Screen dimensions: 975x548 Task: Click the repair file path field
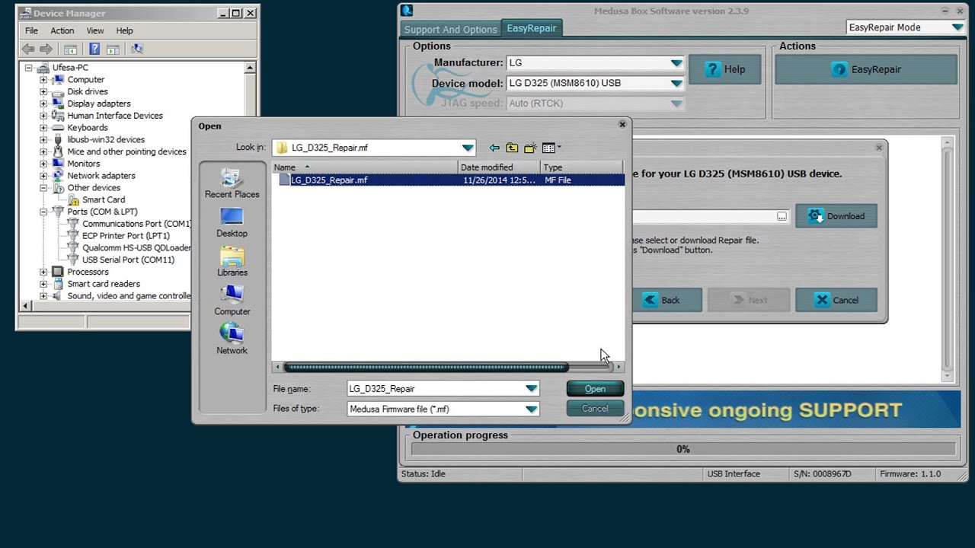pyautogui.click(x=704, y=216)
